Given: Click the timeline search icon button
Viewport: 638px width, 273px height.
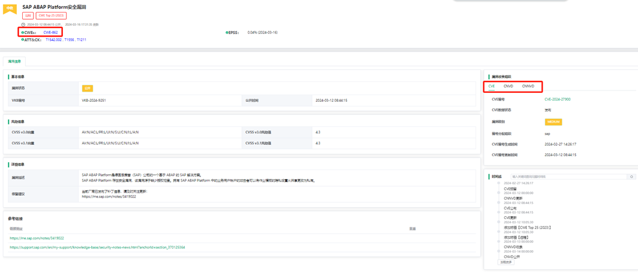Looking at the screenshot, I should pyautogui.click(x=631, y=177).
